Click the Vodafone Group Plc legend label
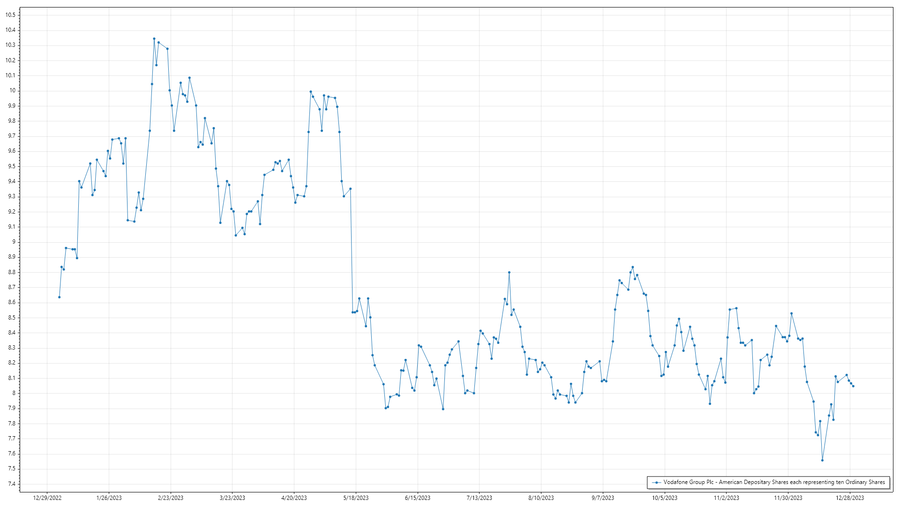The height and width of the screenshot is (506, 900). coord(774,482)
